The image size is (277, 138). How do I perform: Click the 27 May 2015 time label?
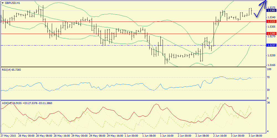pos(8,136)
